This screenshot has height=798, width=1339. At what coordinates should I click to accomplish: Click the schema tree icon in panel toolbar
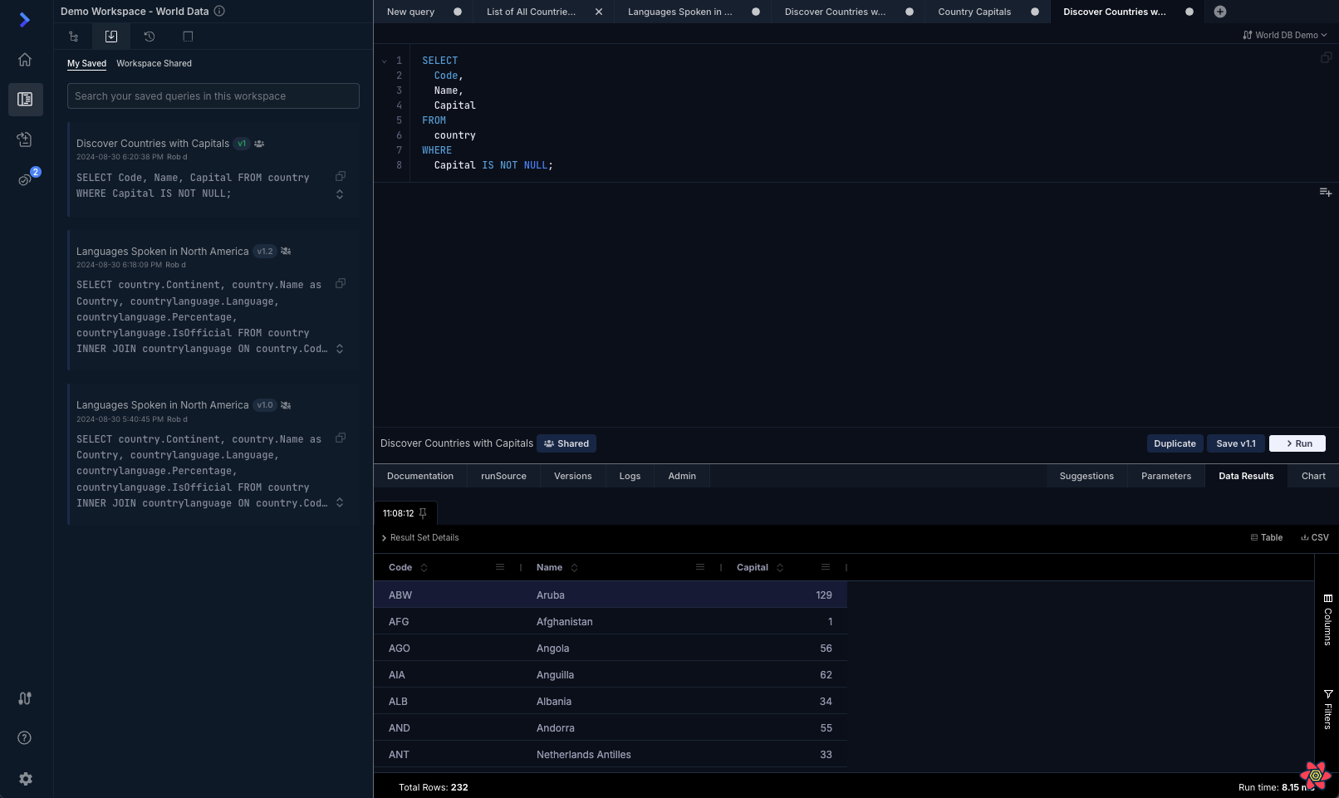pos(73,37)
